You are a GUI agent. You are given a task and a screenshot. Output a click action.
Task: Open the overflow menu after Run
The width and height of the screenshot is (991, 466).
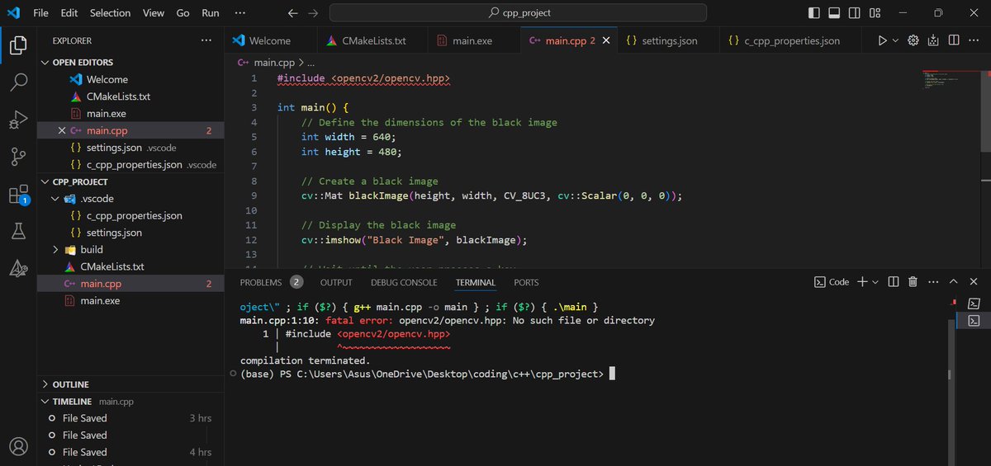pyautogui.click(x=239, y=13)
